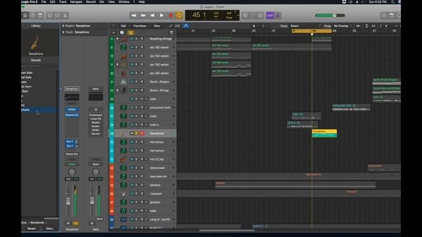
Task: Start playback with the Play button
Action: [162, 16]
